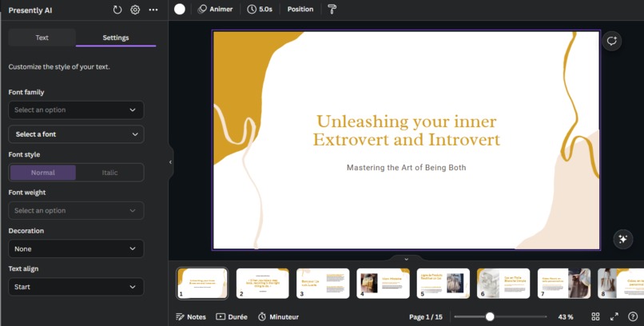Open the Animer animation panel
Screen dimensions: 644x326
click(x=215, y=9)
